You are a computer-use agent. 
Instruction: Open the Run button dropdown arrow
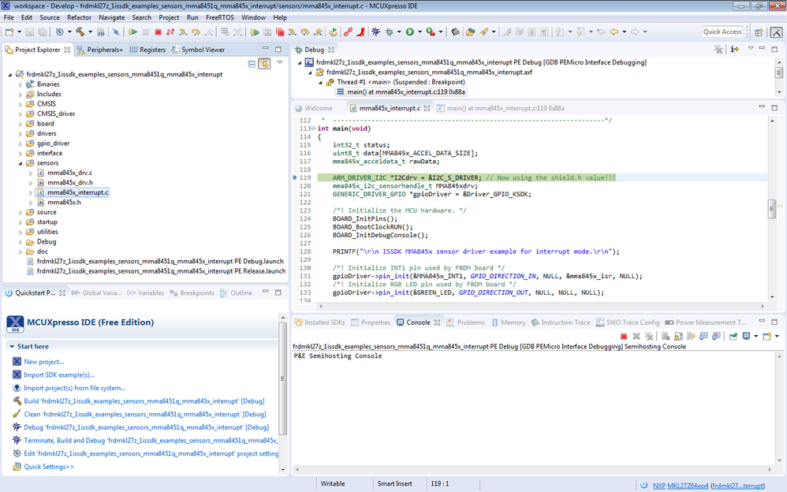point(419,32)
